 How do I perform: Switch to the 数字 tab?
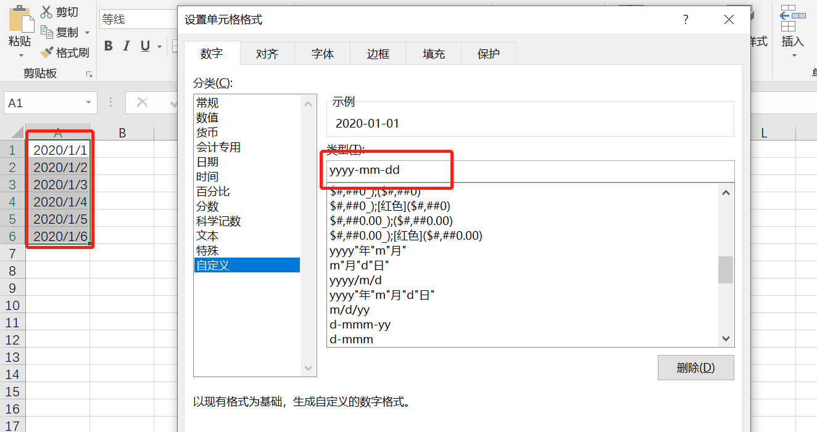point(212,54)
